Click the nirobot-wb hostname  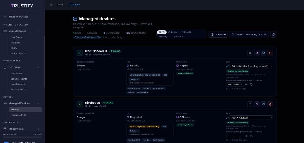tap(93, 103)
